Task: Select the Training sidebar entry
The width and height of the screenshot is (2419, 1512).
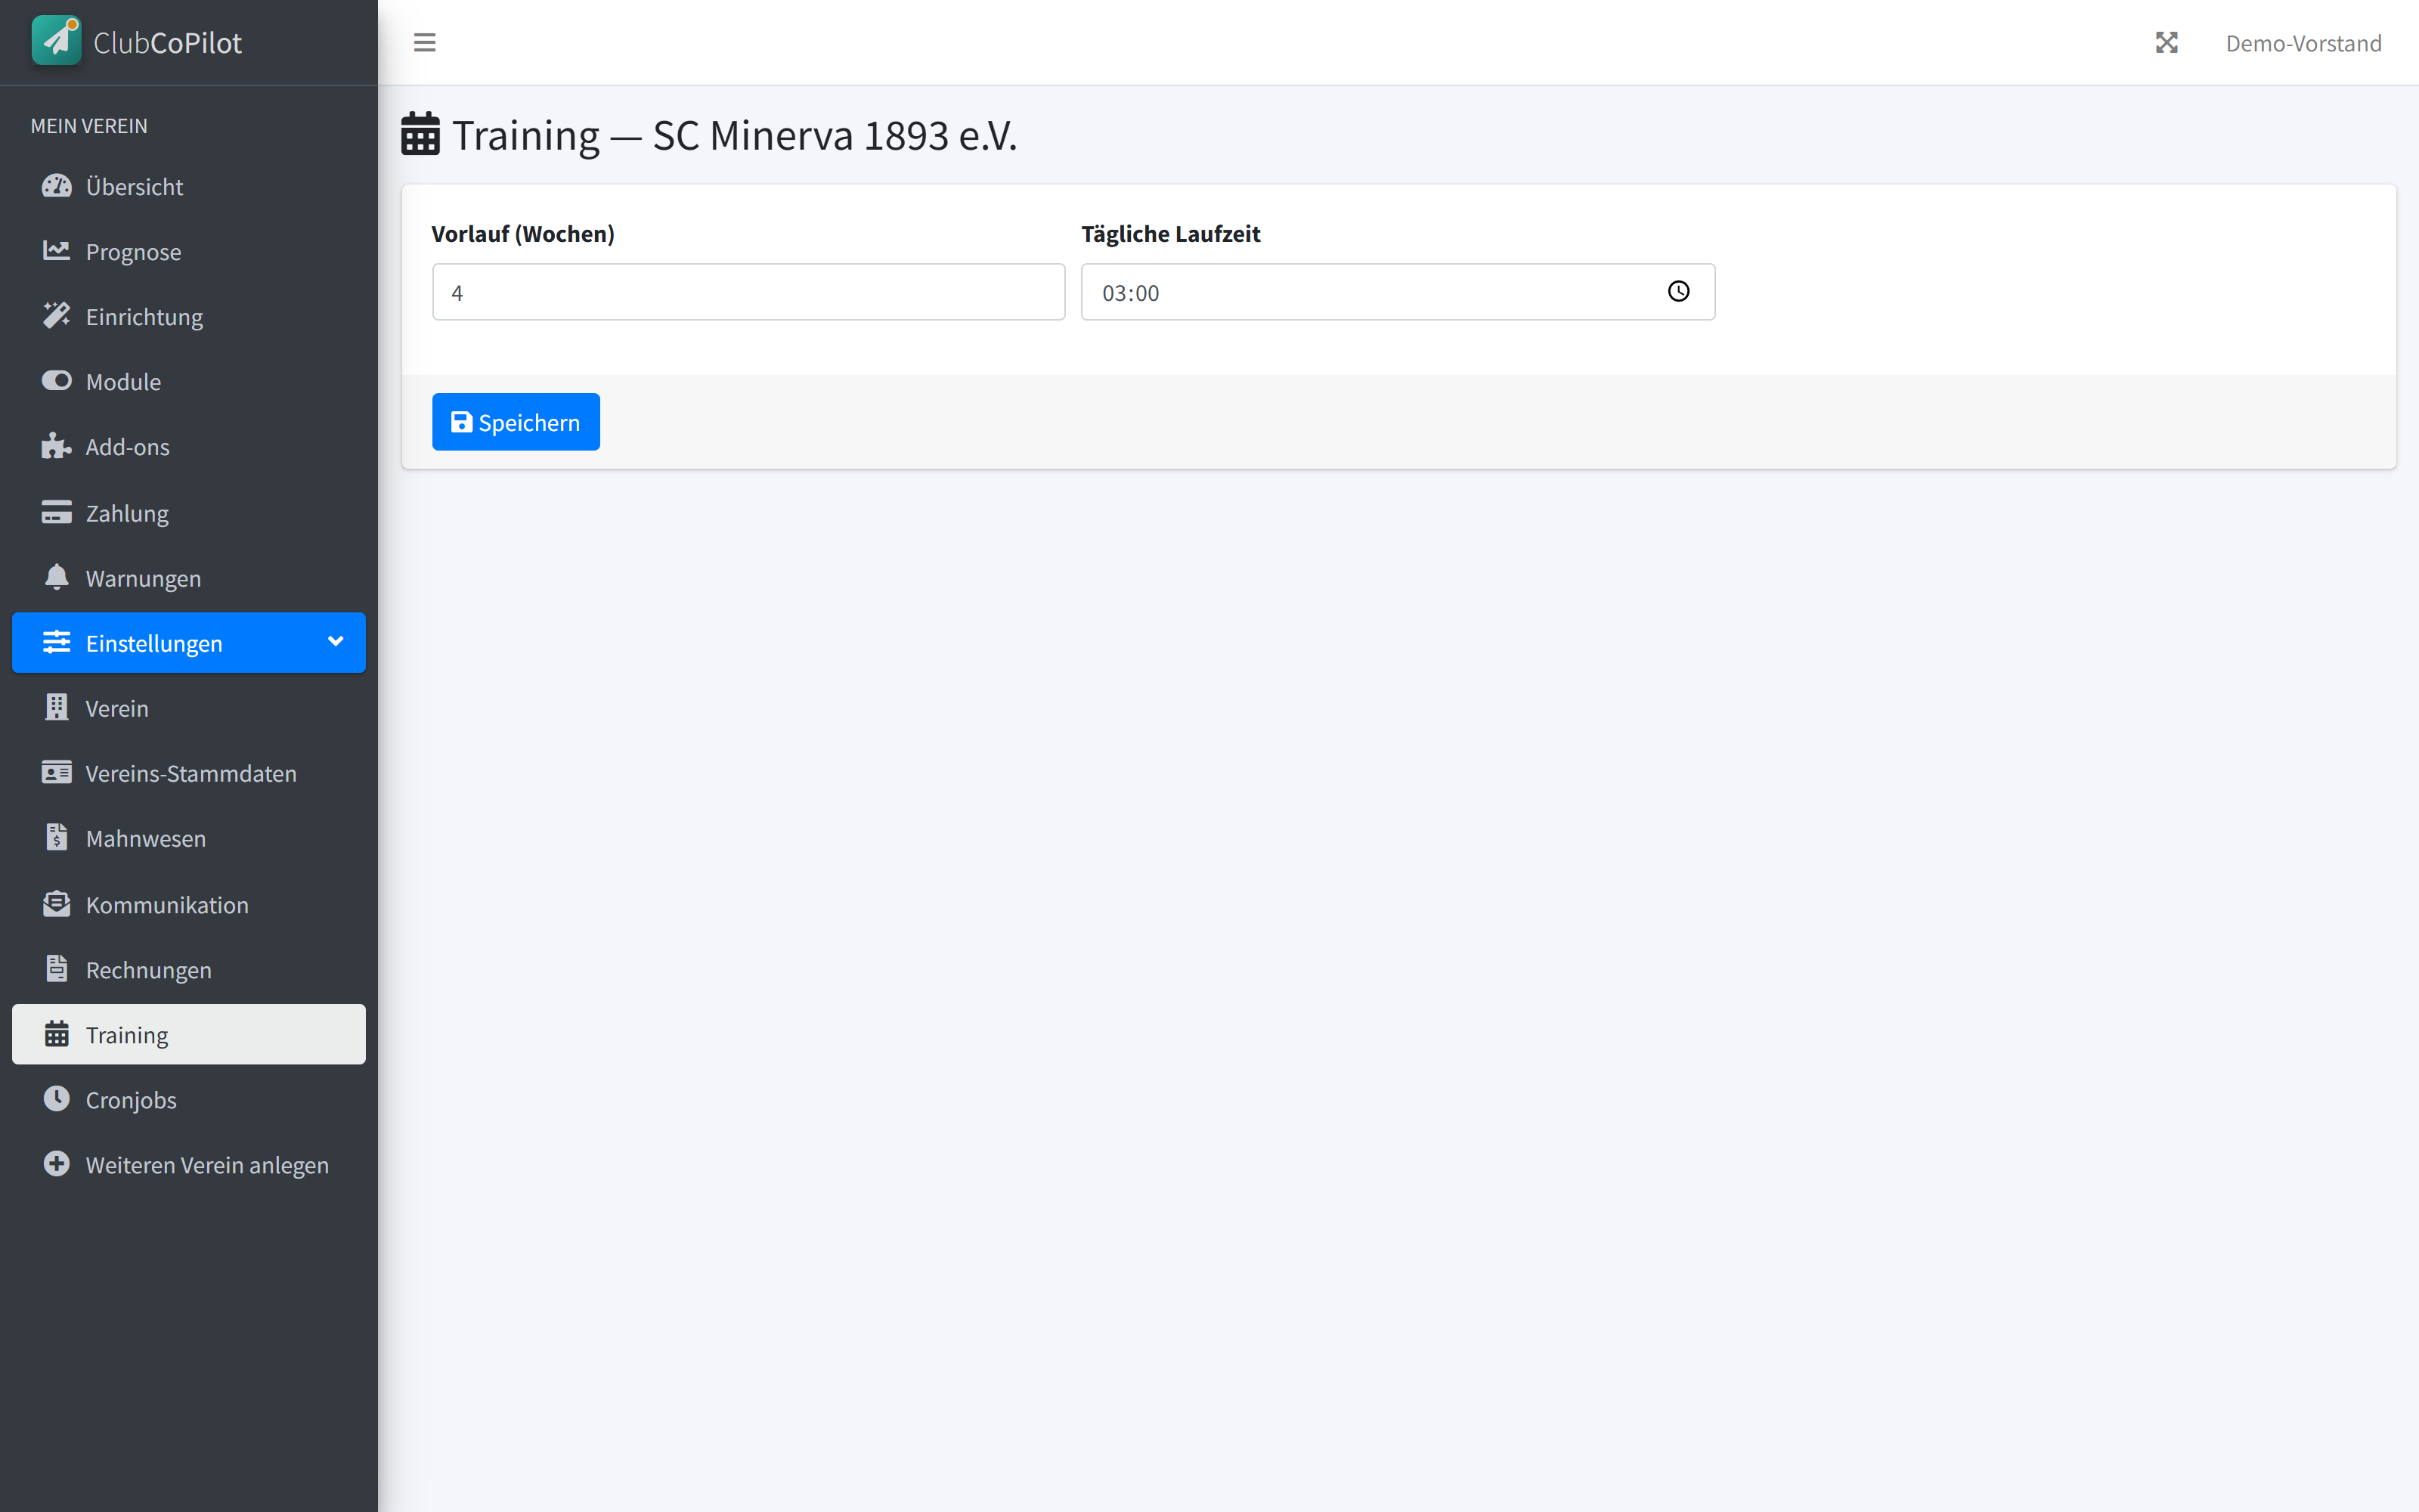Action: point(189,1033)
